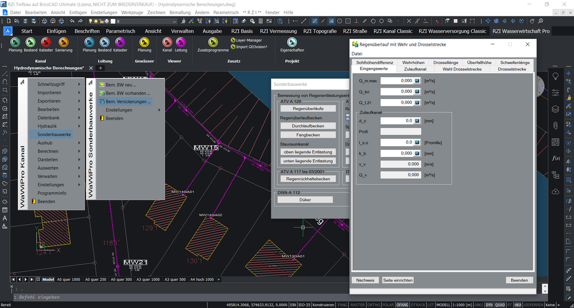Toggle OFANG object snap in status bar

pos(402,305)
